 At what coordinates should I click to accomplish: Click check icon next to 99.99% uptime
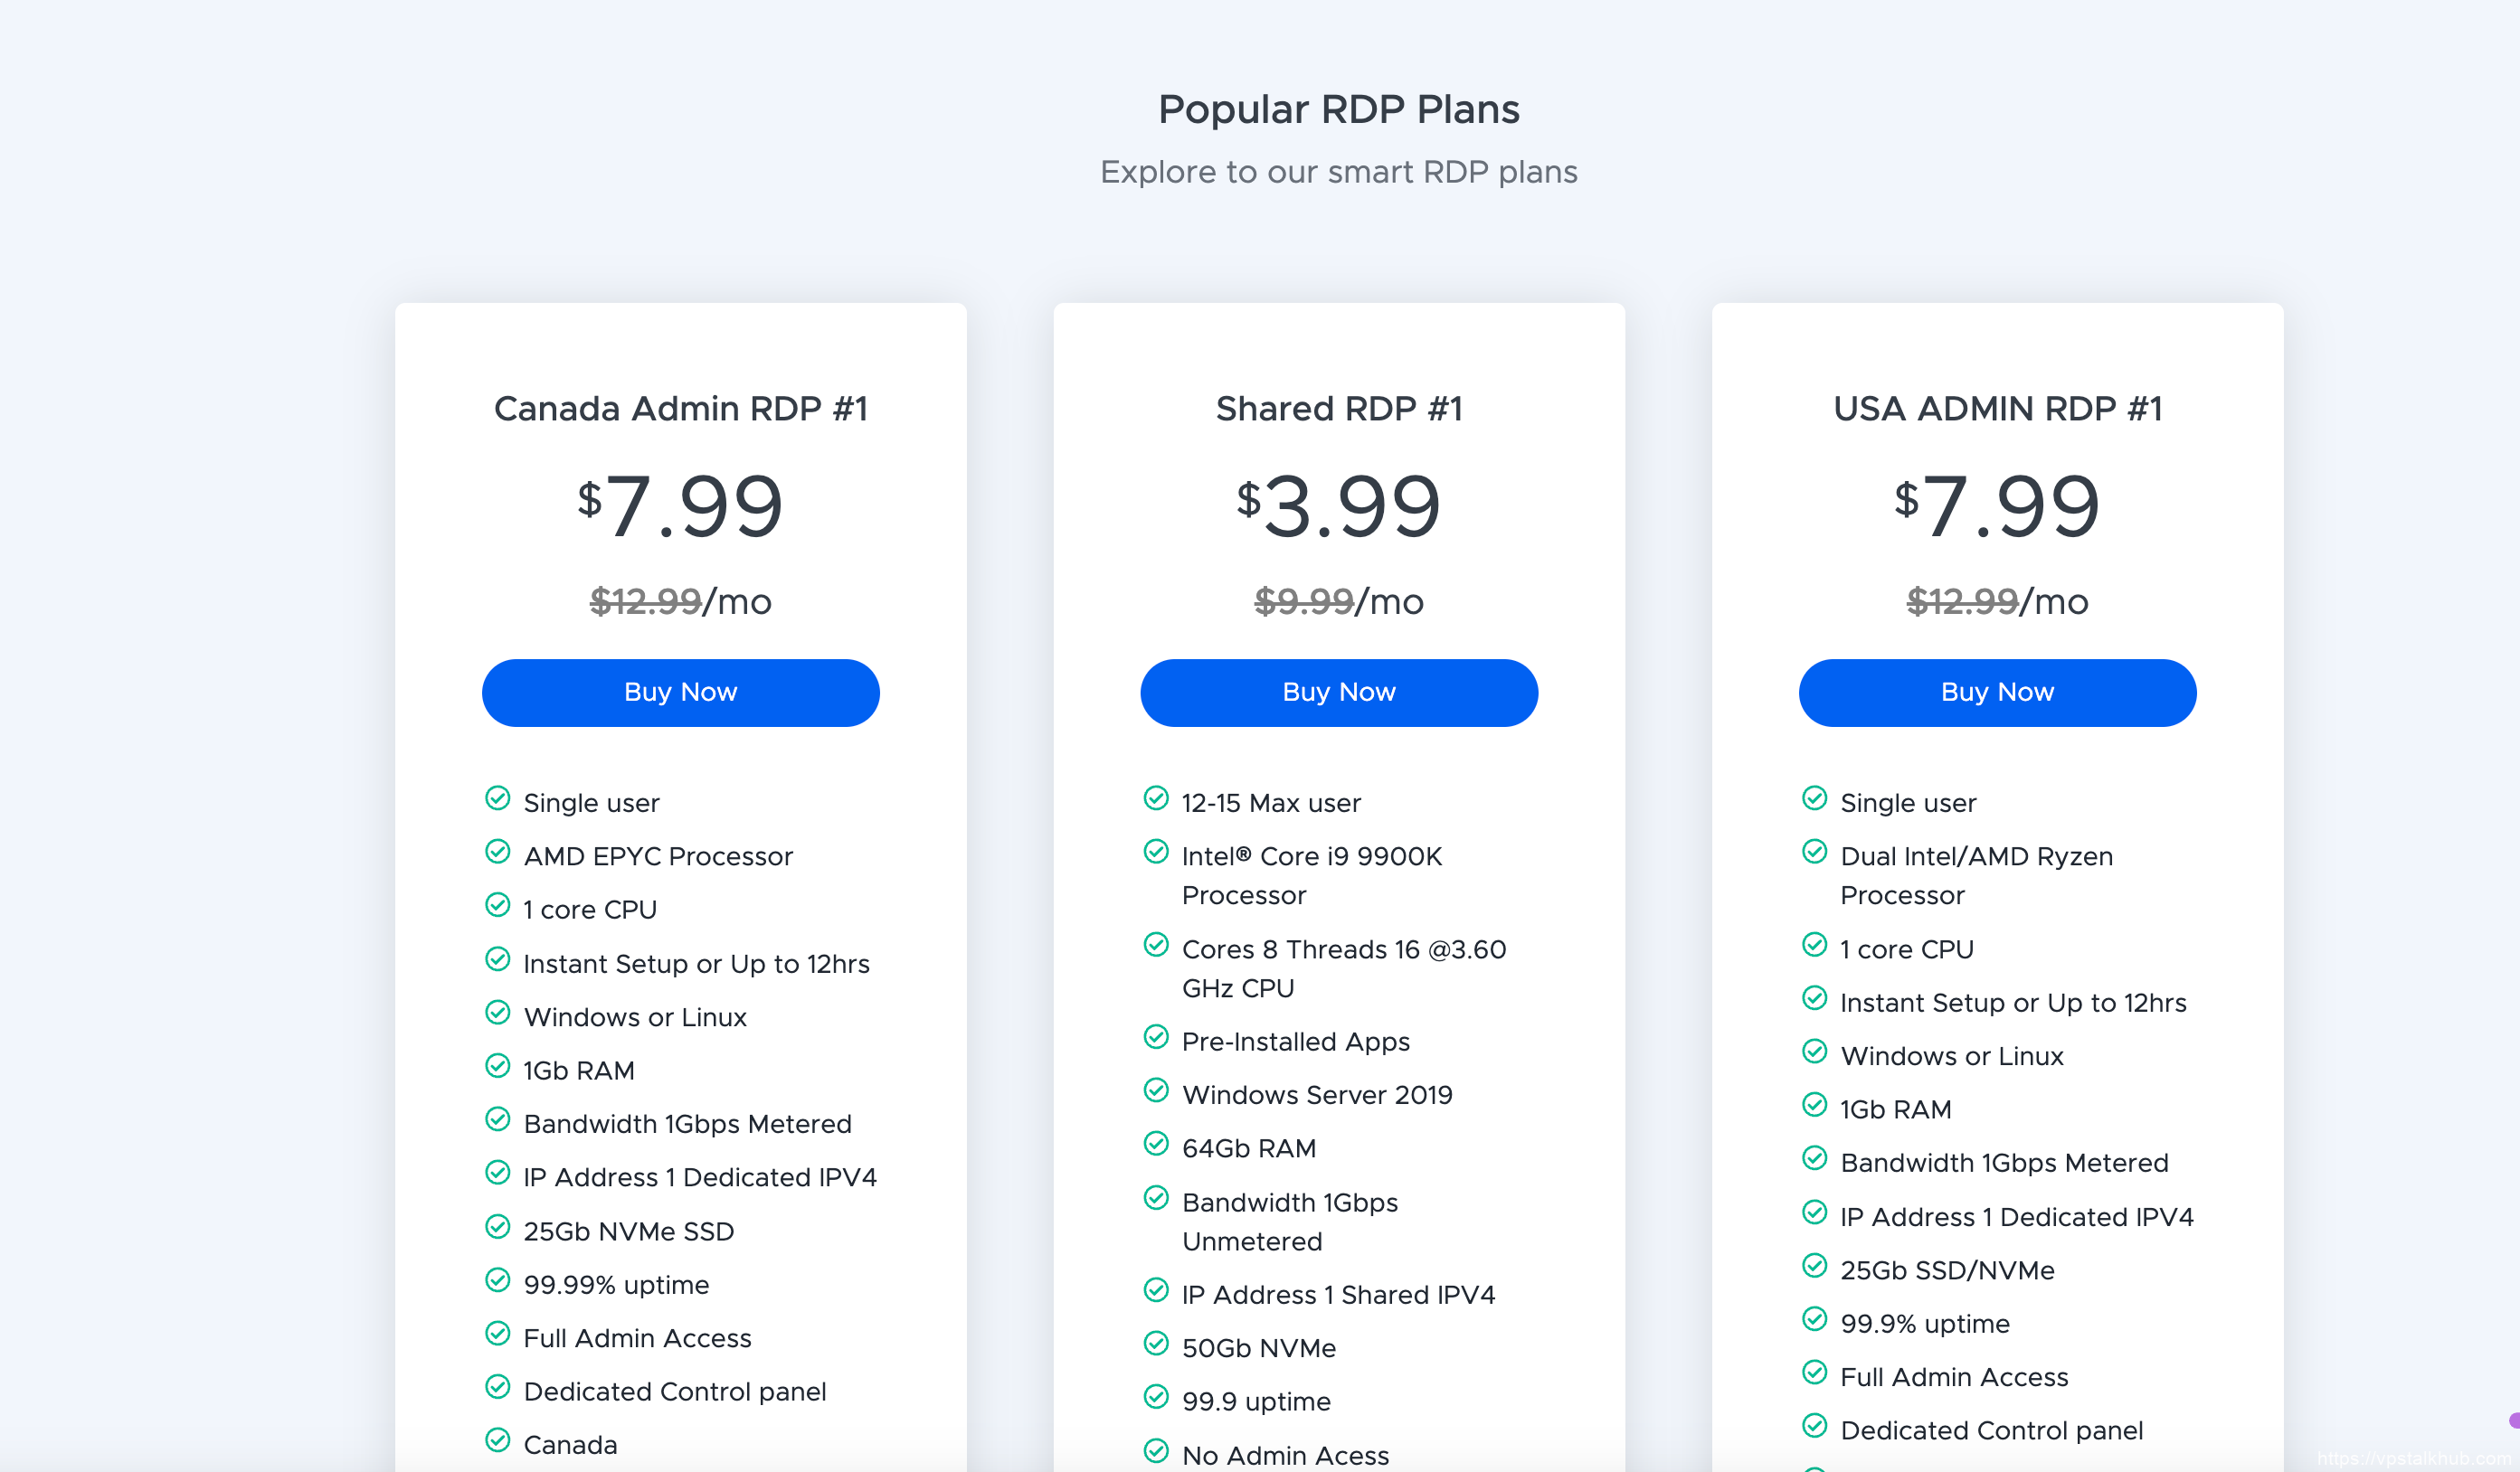click(497, 1280)
